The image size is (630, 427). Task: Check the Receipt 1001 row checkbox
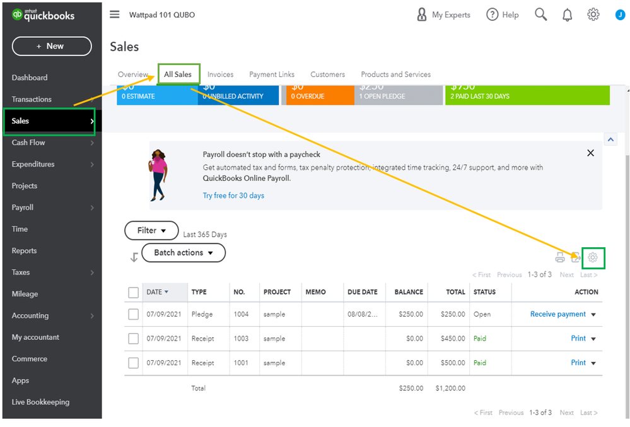134,363
